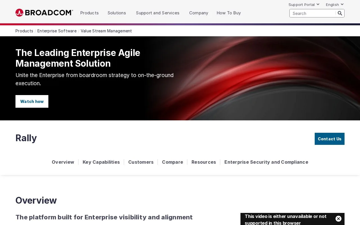Close the unavailable video popup
This screenshot has width=360, height=225.
(338, 219)
